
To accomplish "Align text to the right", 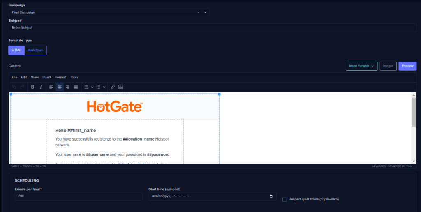I will [68, 87].
